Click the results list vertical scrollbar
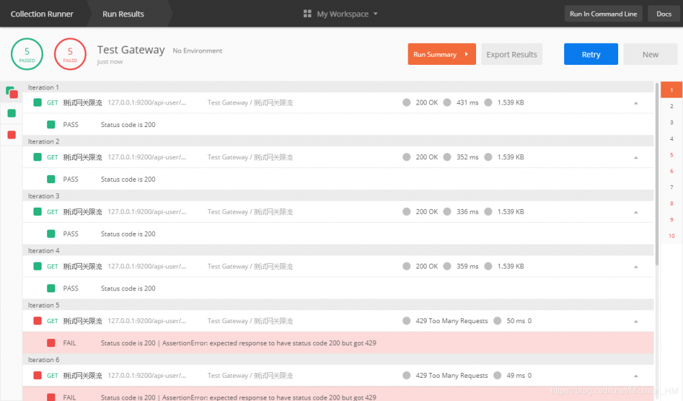683x401 pixels. tap(657, 174)
